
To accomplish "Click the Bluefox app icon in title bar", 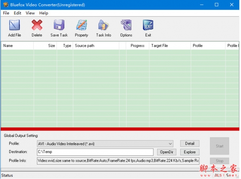I will point(6,4).
